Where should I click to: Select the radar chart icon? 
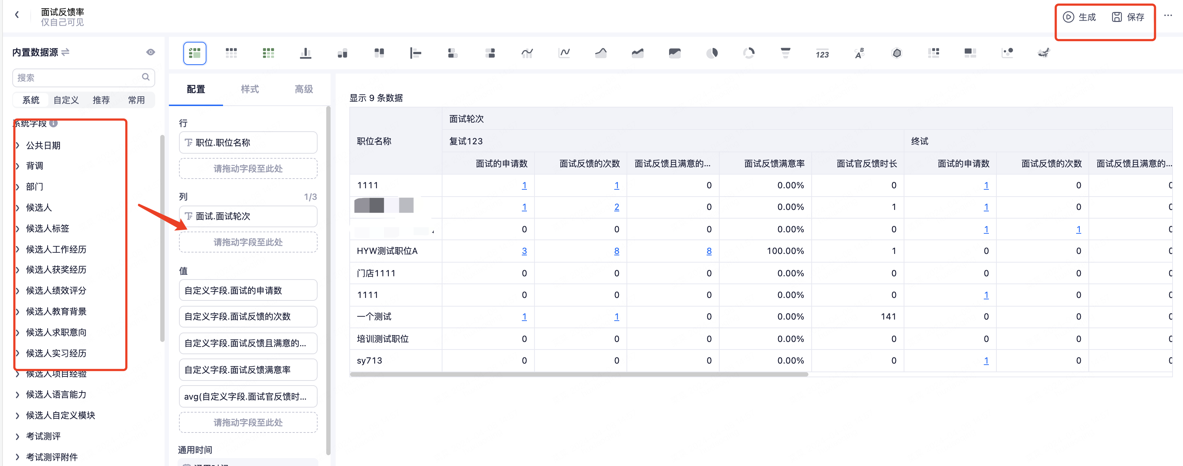coord(896,53)
